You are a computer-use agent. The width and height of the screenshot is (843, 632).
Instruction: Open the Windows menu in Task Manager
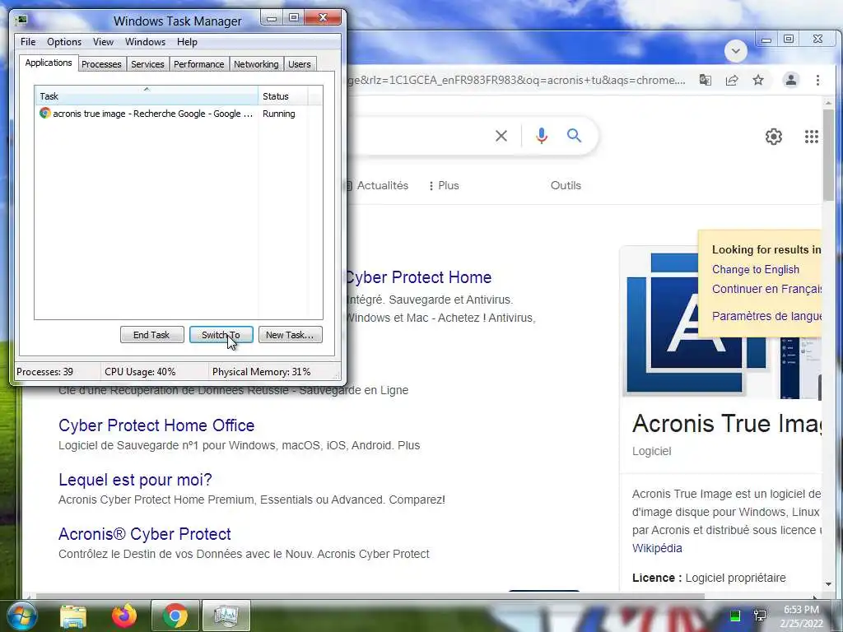[145, 42]
